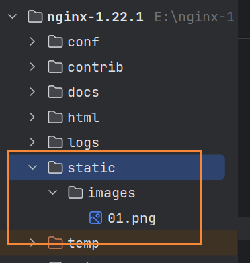Expand the html folder arrow

[32, 117]
